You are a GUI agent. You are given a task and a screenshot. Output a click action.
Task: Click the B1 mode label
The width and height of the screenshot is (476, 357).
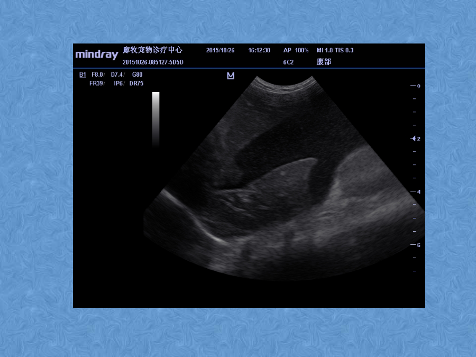83,75
